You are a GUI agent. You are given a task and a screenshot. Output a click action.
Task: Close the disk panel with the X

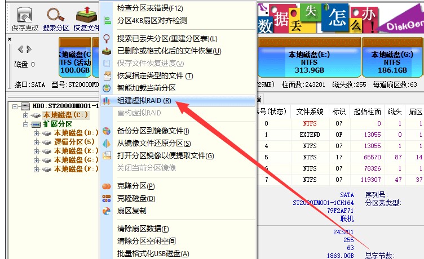click(10, 39)
